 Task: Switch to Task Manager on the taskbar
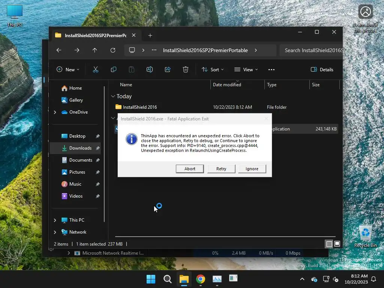click(217, 279)
